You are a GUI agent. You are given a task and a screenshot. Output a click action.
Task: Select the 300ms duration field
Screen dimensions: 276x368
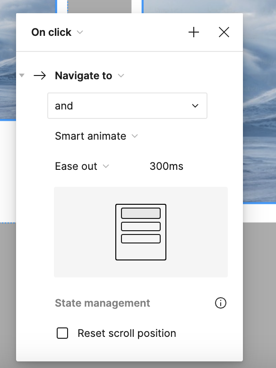tap(166, 166)
